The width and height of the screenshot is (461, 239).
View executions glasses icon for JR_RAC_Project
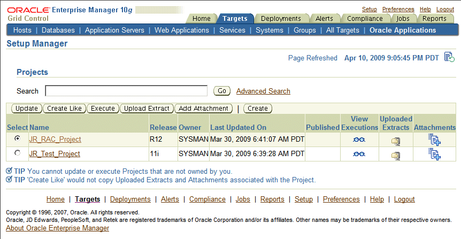coord(359,140)
